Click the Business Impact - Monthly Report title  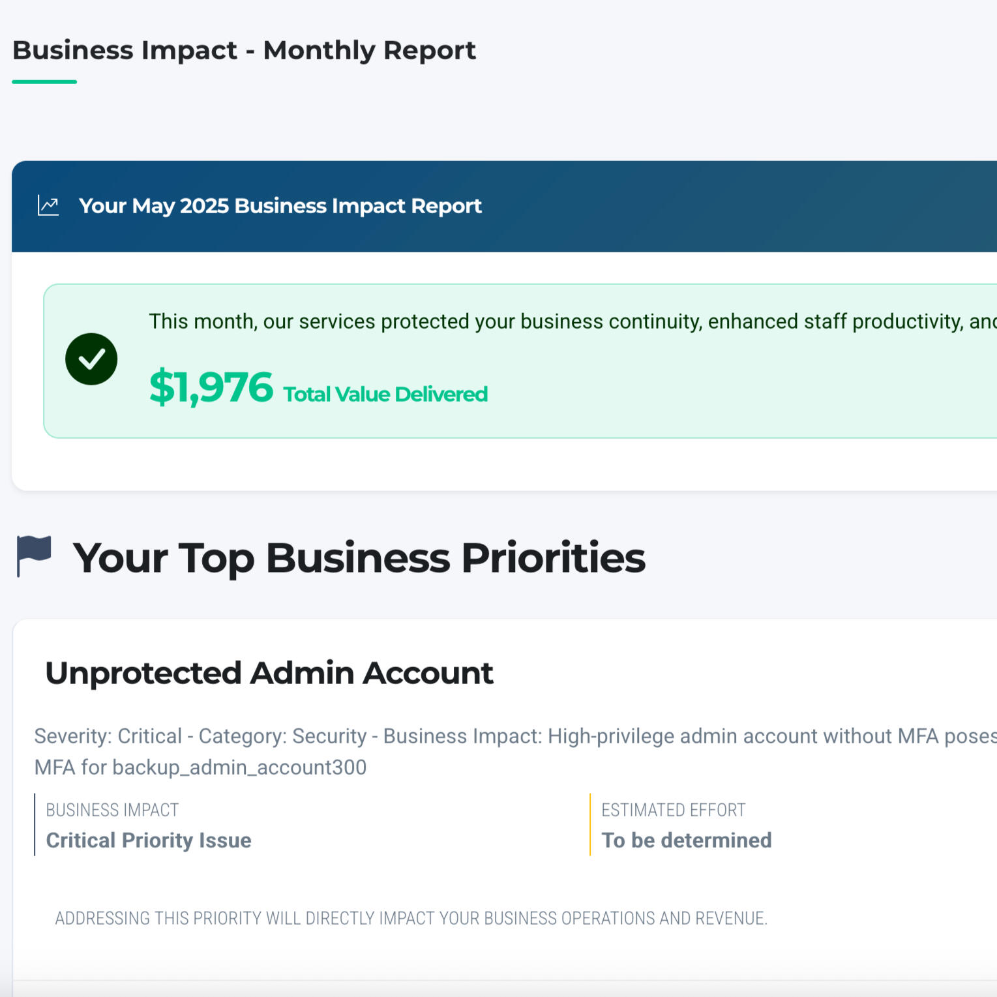[244, 50]
